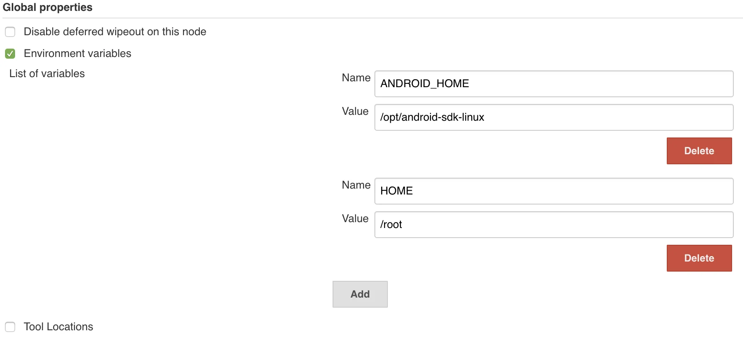
Task: Select the /root value input
Action: click(x=554, y=225)
